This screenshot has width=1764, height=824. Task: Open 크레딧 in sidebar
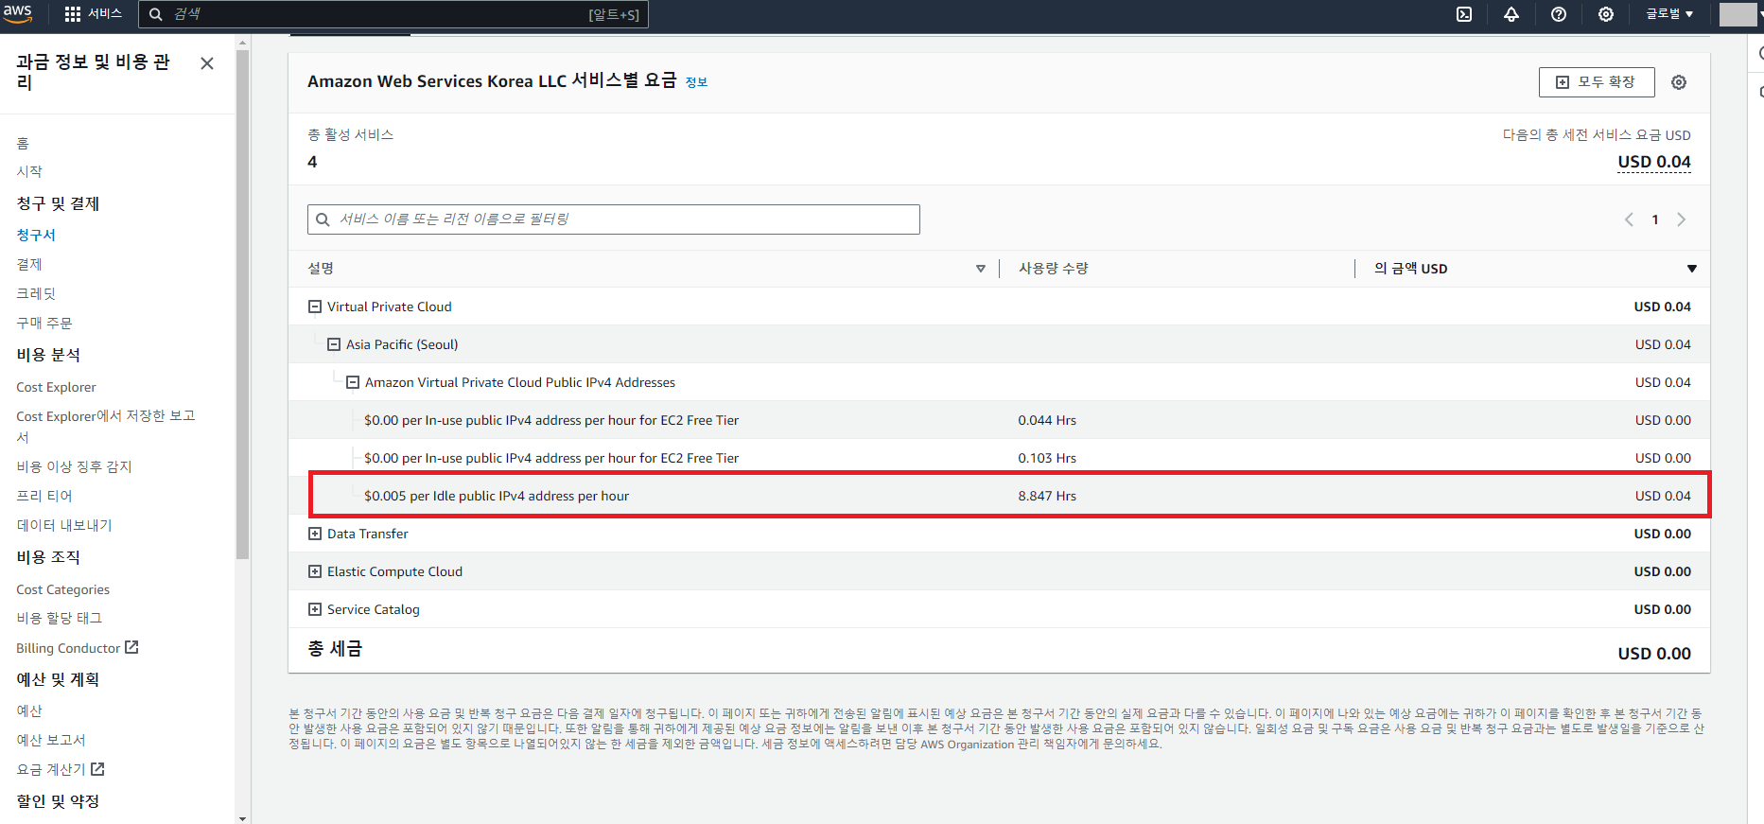[36, 293]
